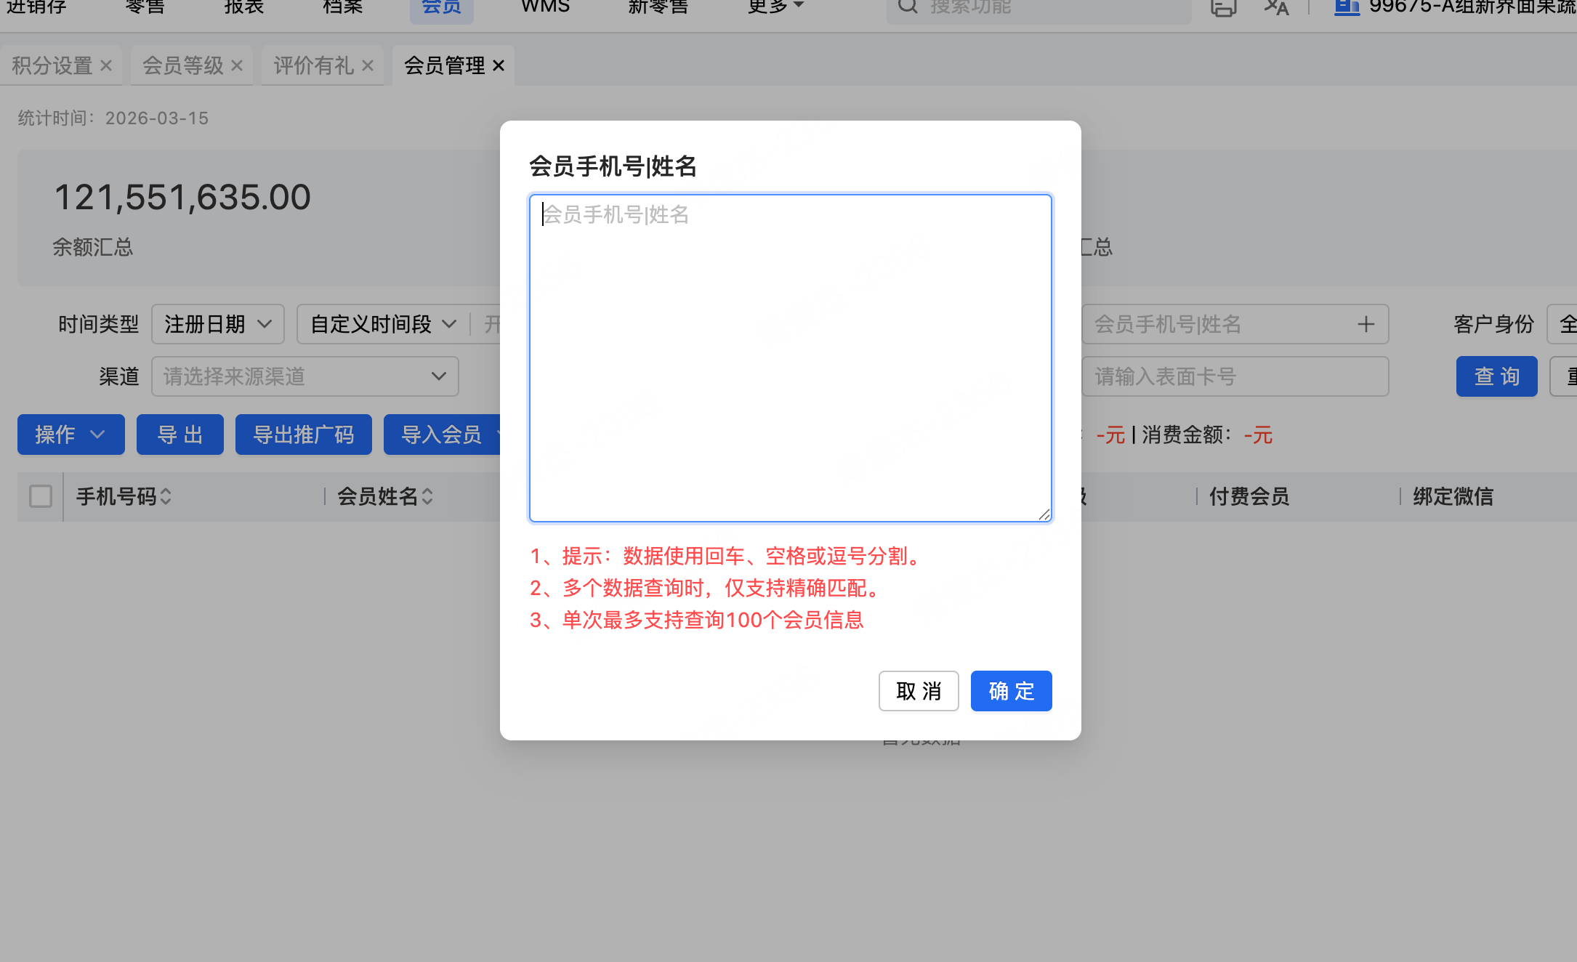Open the 操作 dropdown button
Image resolution: width=1577 pixels, height=962 pixels.
pyautogui.click(x=70, y=434)
